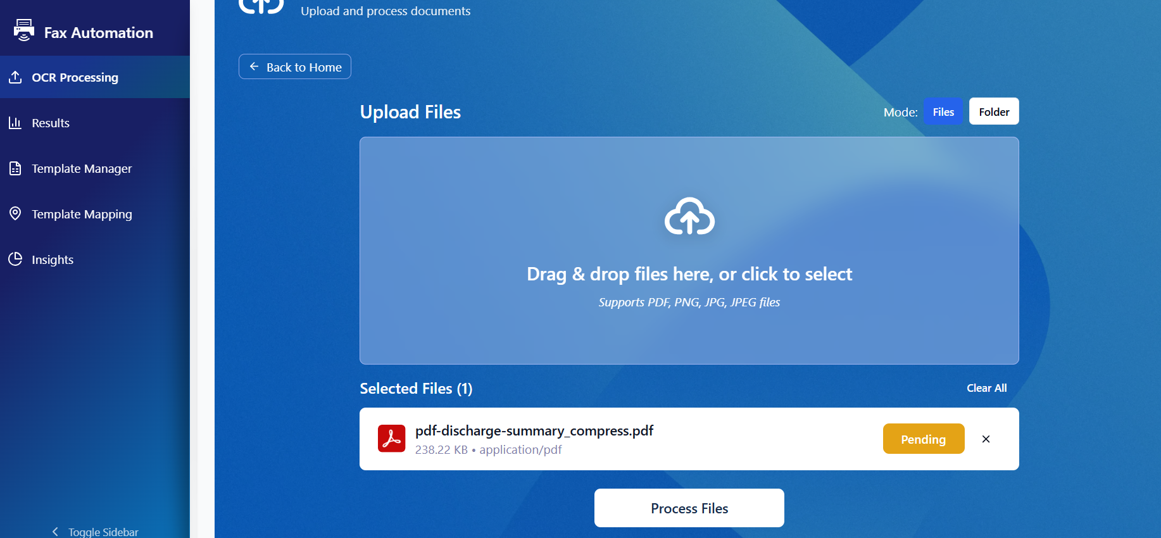Remove the PDF file with X icon
This screenshot has height=538, width=1161.
[x=986, y=439]
